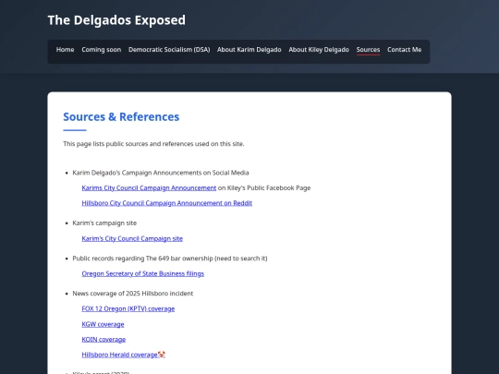Viewport: 499px width, 374px height.
Task: Visit Karim's City Council Campaign site link
Action: click(x=132, y=238)
